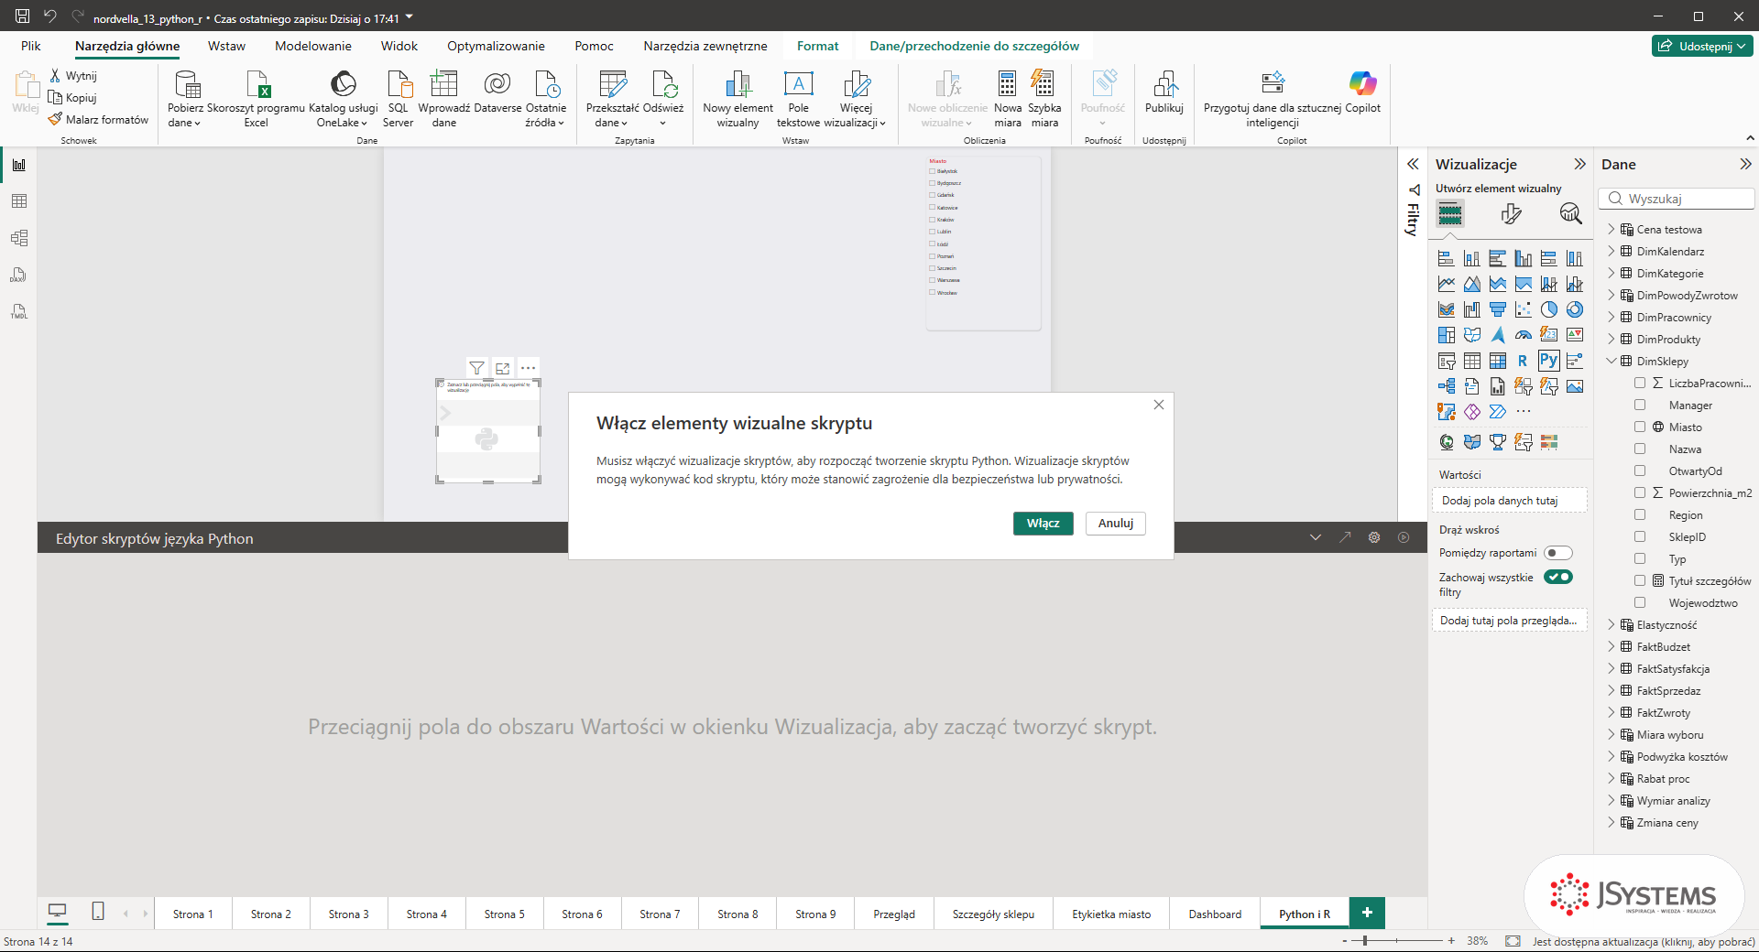The image size is (1759, 952).
Task: Expand the FaktSprzedaz table
Action: 1612,690
